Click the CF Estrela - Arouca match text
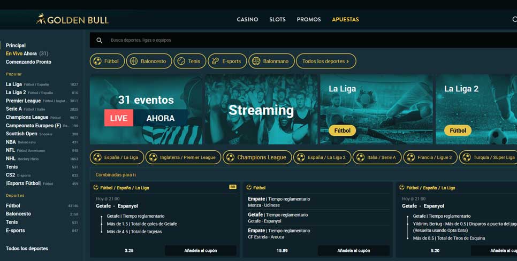This screenshot has height=261, width=517. coord(266,237)
